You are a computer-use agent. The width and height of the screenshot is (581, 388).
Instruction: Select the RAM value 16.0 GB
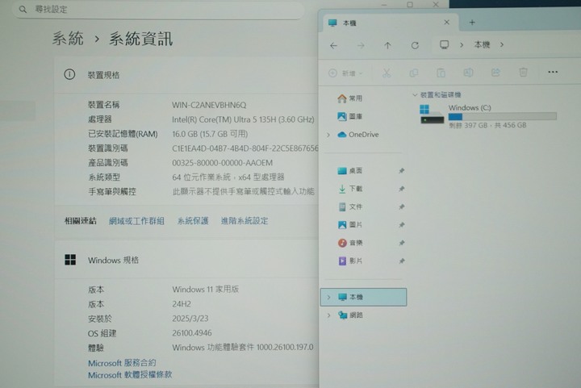210,134
